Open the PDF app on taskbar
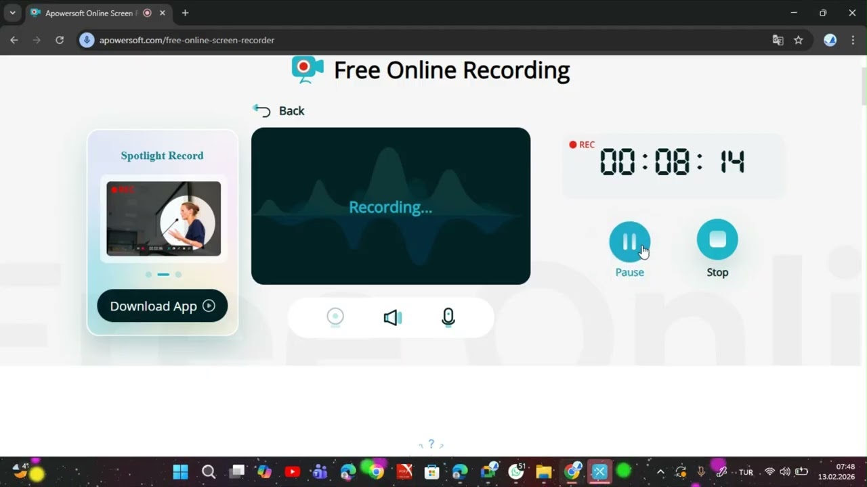This screenshot has height=487, width=867. click(x=404, y=472)
